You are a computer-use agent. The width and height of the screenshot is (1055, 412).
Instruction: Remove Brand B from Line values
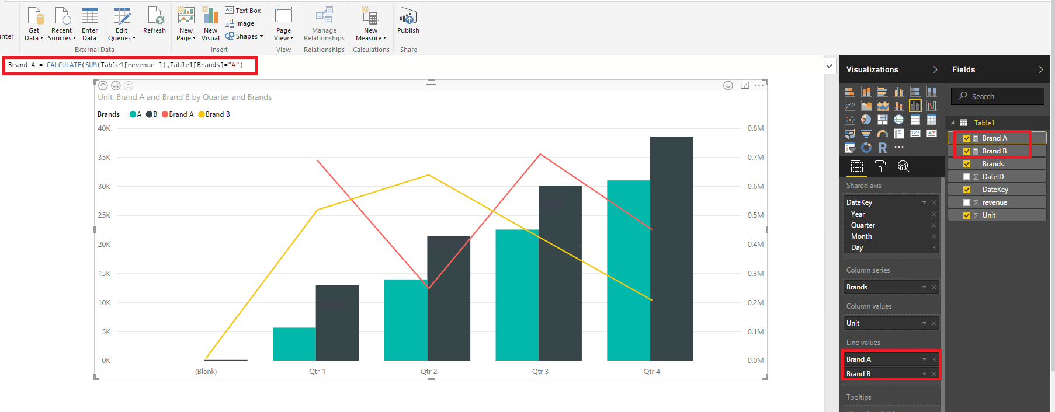coord(934,374)
